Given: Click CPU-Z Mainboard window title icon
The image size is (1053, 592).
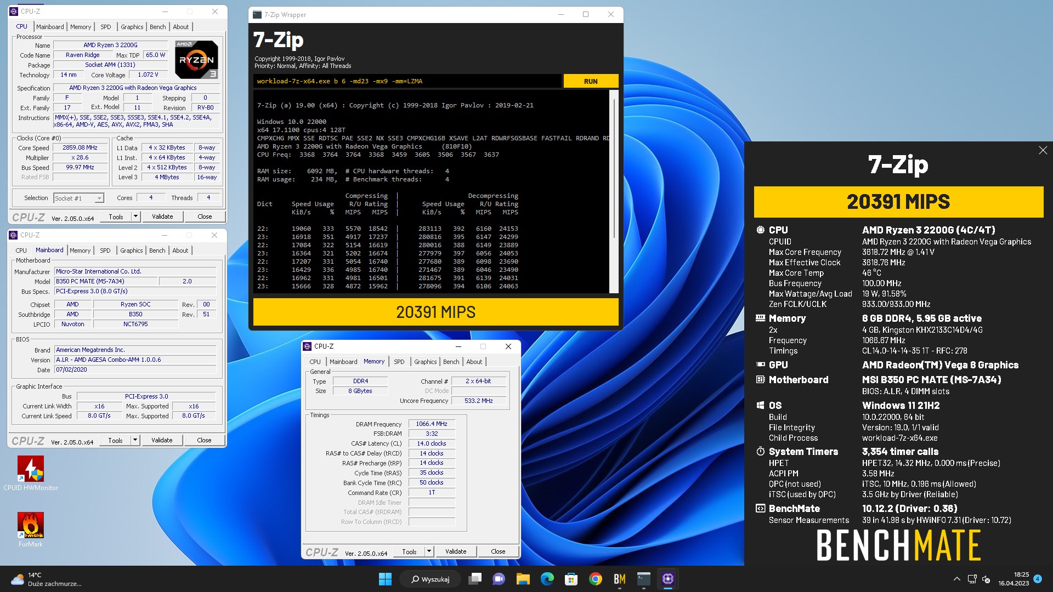Looking at the screenshot, I should click(x=14, y=235).
